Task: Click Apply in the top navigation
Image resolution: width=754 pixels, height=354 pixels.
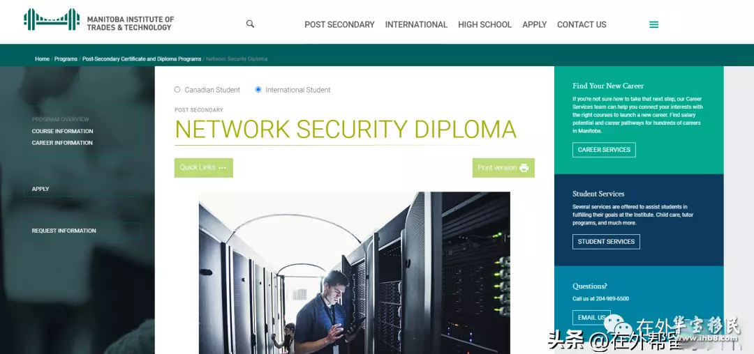Action: (535, 24)
